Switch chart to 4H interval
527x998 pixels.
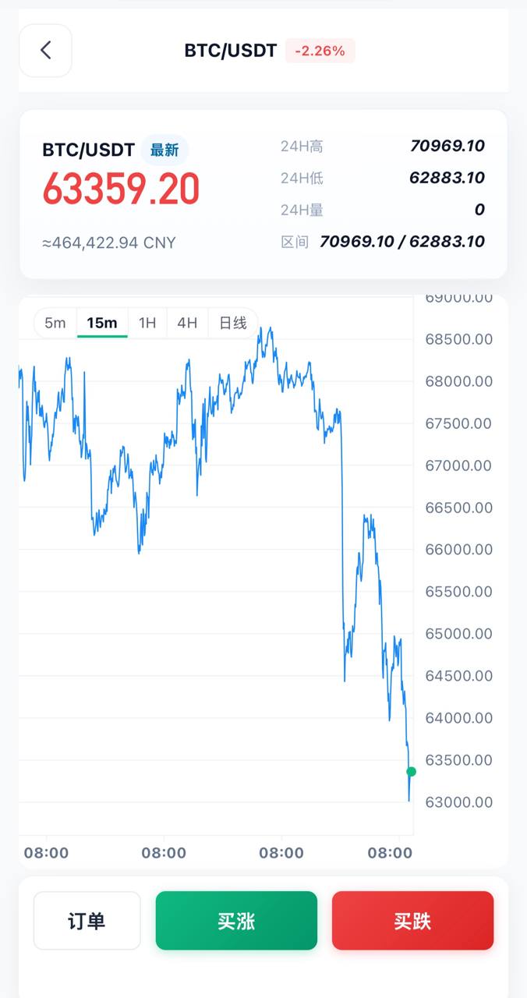click(187, 323)
